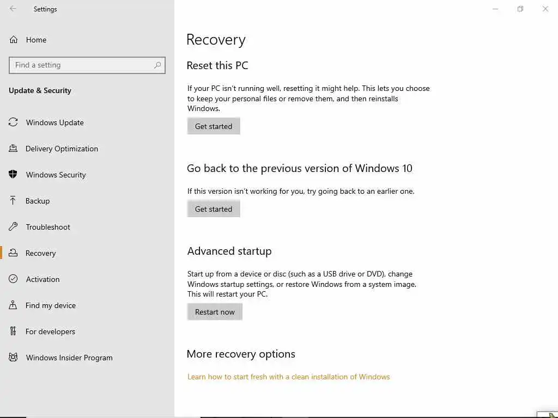Go back using the back arrow
The height and width of the screenshot is (418, 558).
13,9
